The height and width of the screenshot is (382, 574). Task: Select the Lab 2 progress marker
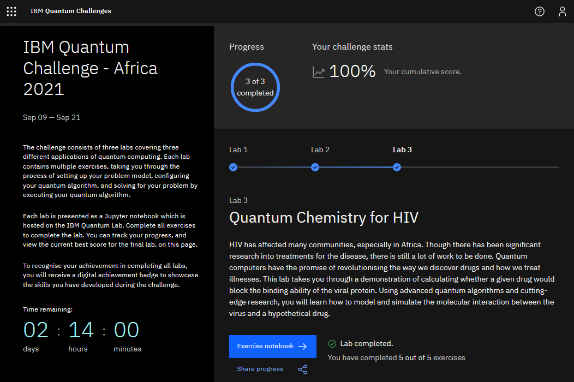[x=315, y=168]
